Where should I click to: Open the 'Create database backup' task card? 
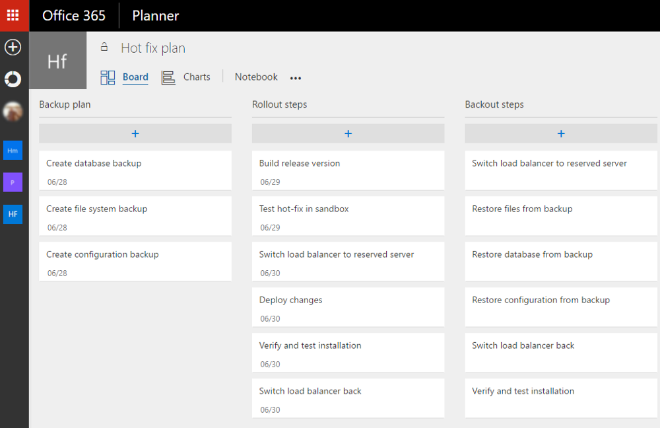tap(135, 170)
